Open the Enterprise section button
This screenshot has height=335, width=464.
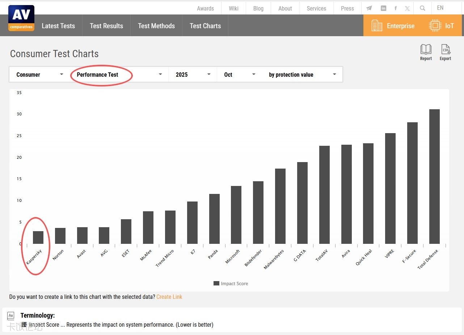[x=393, y=26]
